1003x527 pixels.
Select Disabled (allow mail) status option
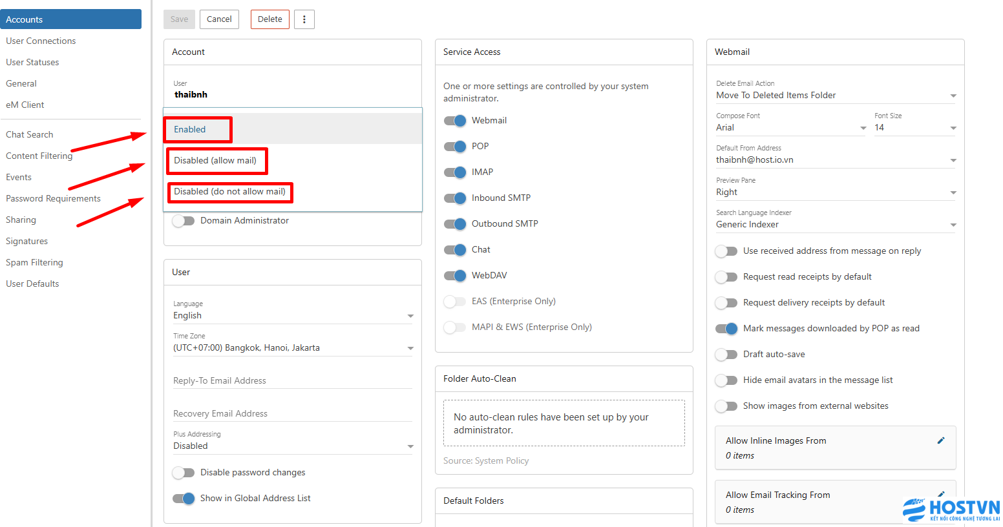215,161
